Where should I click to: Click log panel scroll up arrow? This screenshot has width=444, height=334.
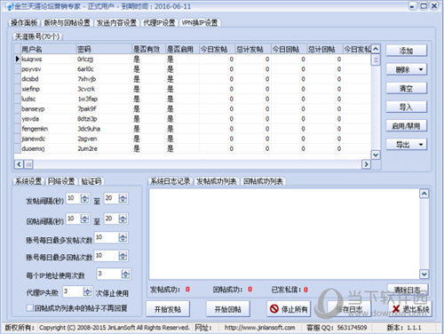(424, 194)
